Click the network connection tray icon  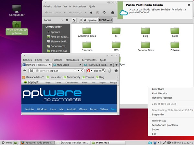(x=164, y=143)
